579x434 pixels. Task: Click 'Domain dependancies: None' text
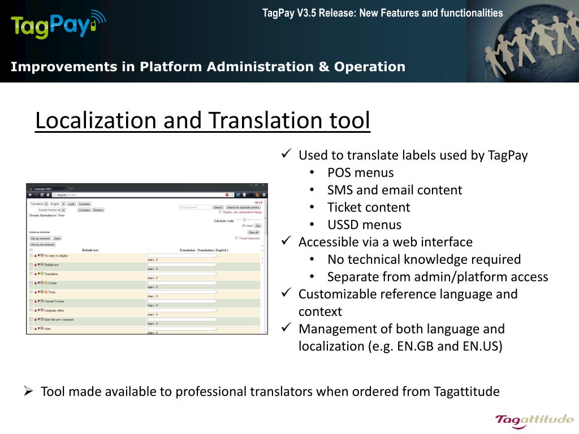click(x=47, y=215)
